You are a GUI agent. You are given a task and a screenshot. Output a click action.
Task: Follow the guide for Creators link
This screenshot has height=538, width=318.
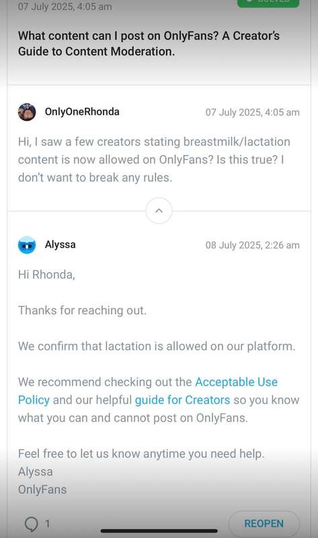click(182, 400)
